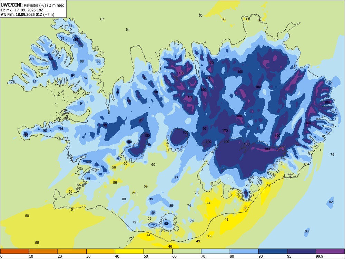Click the map value "43"
This screenshot has width=345, height=259.
click(x=226, y=219)
